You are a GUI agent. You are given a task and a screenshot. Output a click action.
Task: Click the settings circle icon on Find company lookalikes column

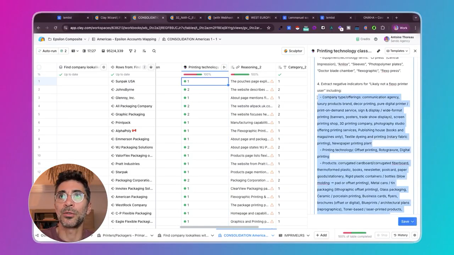point(104,67)
